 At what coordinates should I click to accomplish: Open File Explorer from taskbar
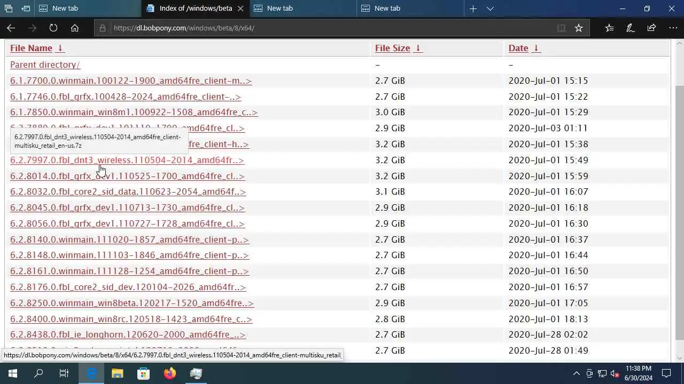pyautogui.click(x=118, y=373)
